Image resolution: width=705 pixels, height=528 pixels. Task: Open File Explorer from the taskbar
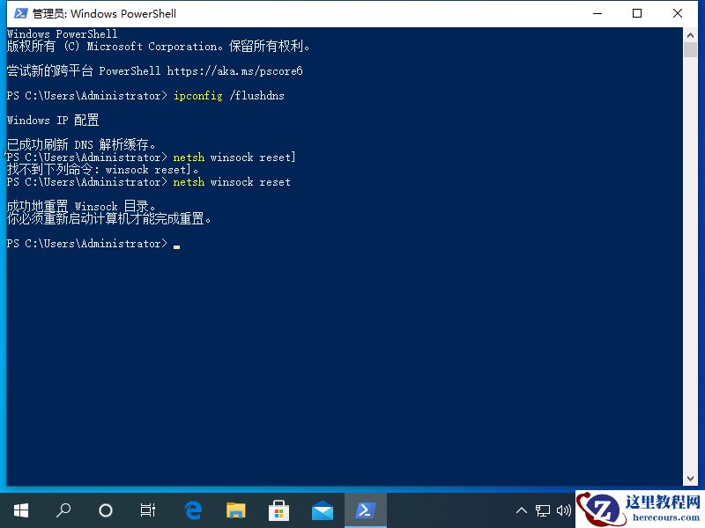coord(235,510)
